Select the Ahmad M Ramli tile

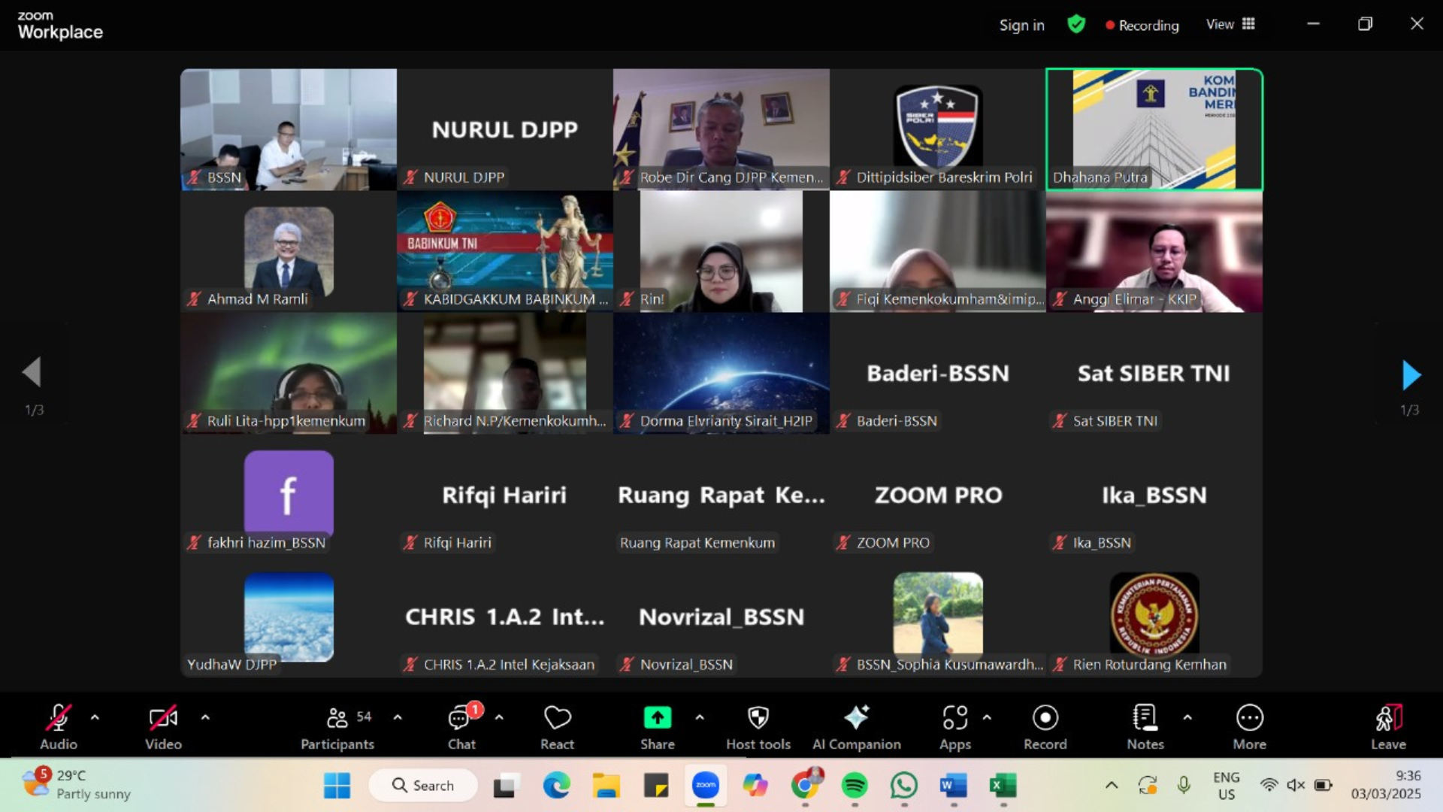coord(289,251)
